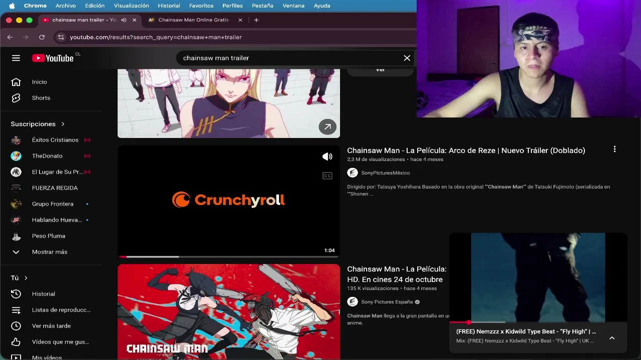Open the Sony Pictures España channel name
This screenshot has height=360, width=641.
click(387, 302)
